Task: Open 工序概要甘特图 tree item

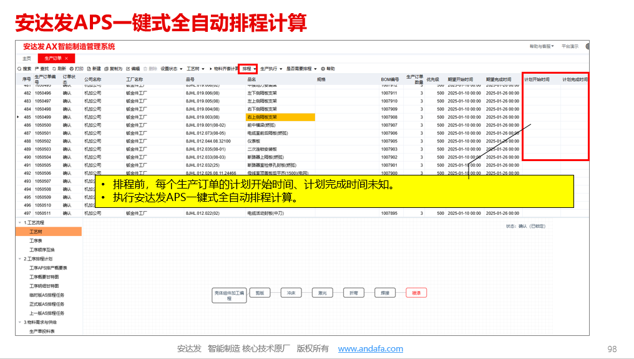Action: [44, 277]
